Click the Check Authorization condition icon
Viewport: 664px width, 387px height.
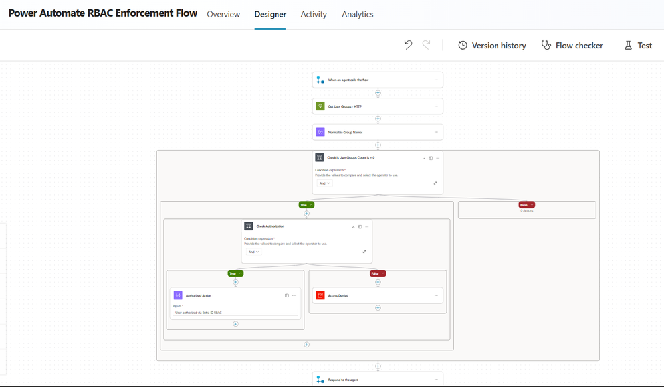(249, 226)
